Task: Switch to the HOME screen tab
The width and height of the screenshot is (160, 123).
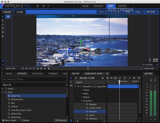Action: tap(85, 6)
